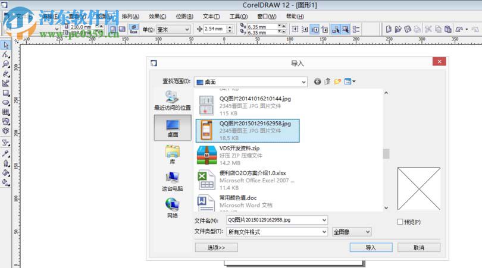The image size is (482, 268).
Task: Open the dialog view menu dropdown arrow
Action: tap(354, 81)
